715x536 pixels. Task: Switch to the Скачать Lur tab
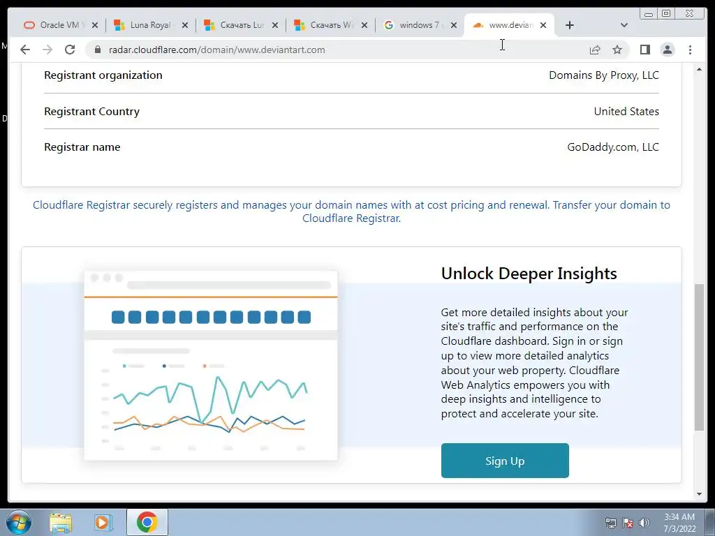click(x=241, y=25)
